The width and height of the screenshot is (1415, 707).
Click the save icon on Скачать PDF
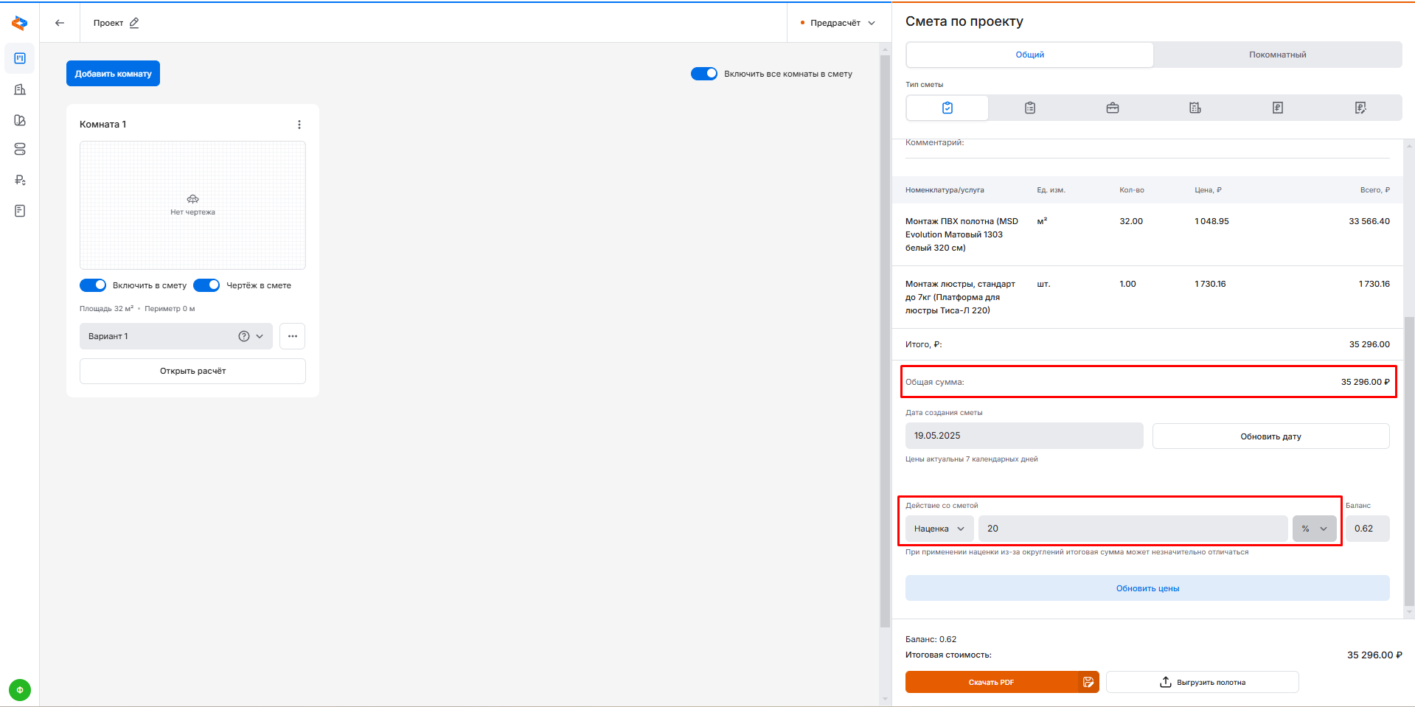pyautogui.click(x=1088, y=682)
